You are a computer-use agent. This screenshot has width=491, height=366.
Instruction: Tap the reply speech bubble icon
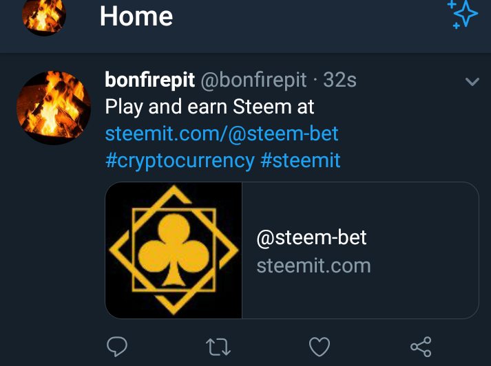point(118,346)
